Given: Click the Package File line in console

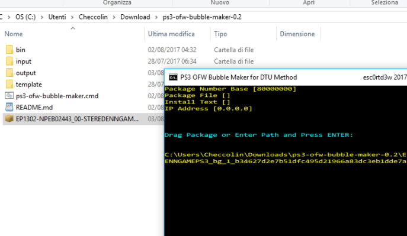Looking at the screenshot, I should (x=197, y=95).
